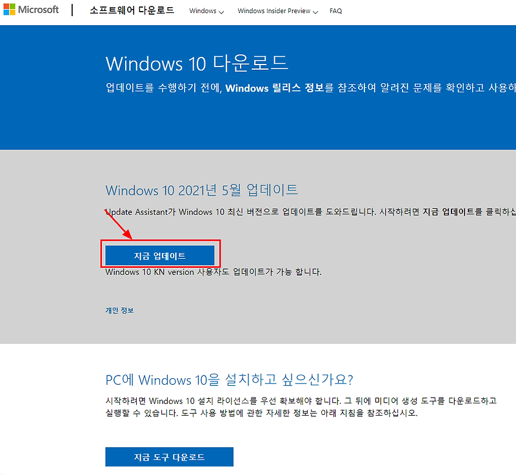Image resolution: width=516 pixels, height=475 pixels.
Task: Click the 지금 도구 다운로드 button
Action: [x=169, y=457]
